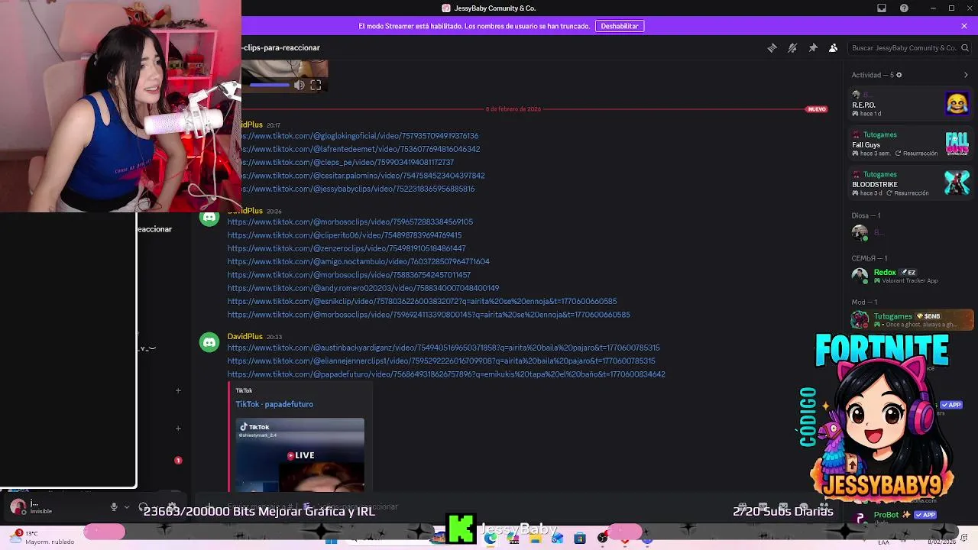Screen dimensions: 978x550
Task: Select member Redox in the member list
Action: coord(911,276)
